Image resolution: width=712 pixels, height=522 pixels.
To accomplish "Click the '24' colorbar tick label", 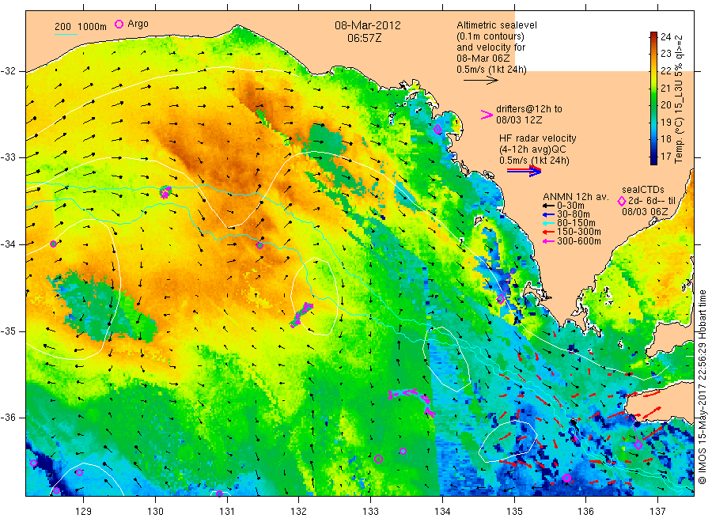I will 665,36.
